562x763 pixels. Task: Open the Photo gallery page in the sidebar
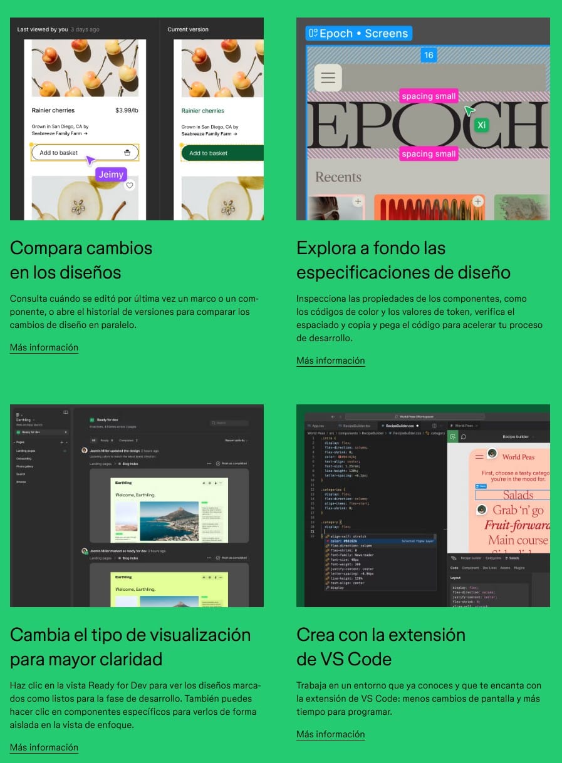[x=24, y=466]
